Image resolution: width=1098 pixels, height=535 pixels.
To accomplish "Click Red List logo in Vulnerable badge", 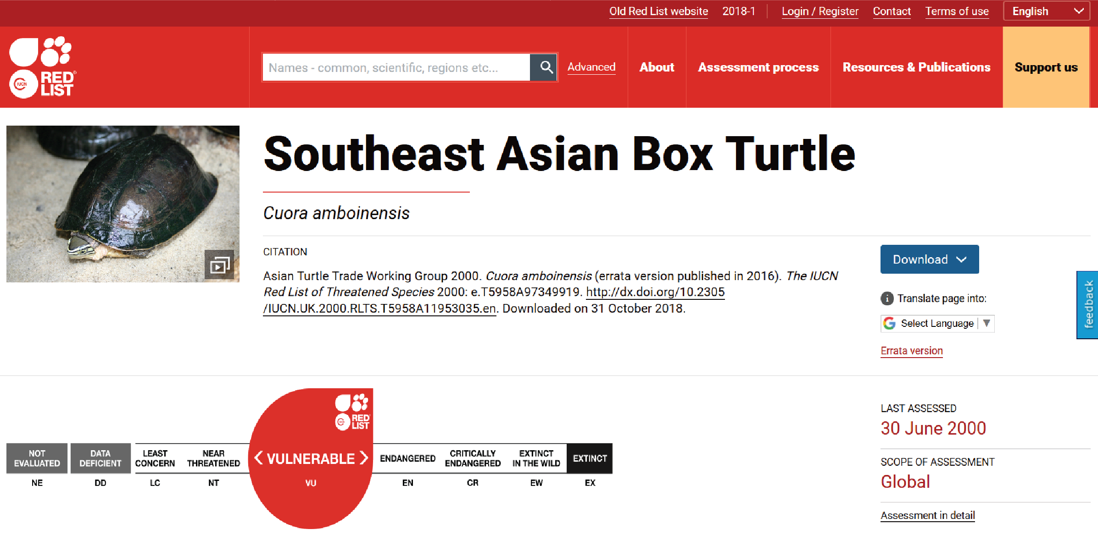I will coord(352,412).
